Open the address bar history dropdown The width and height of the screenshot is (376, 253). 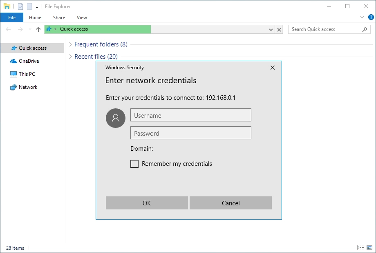click(x=271, y=30)
